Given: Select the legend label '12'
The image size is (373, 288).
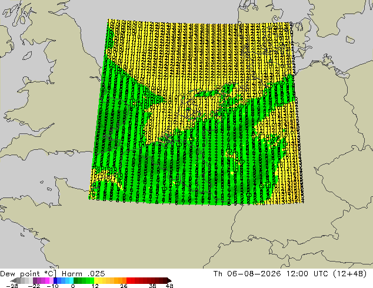Looking at the screenshot, I should tap(95, 286).
